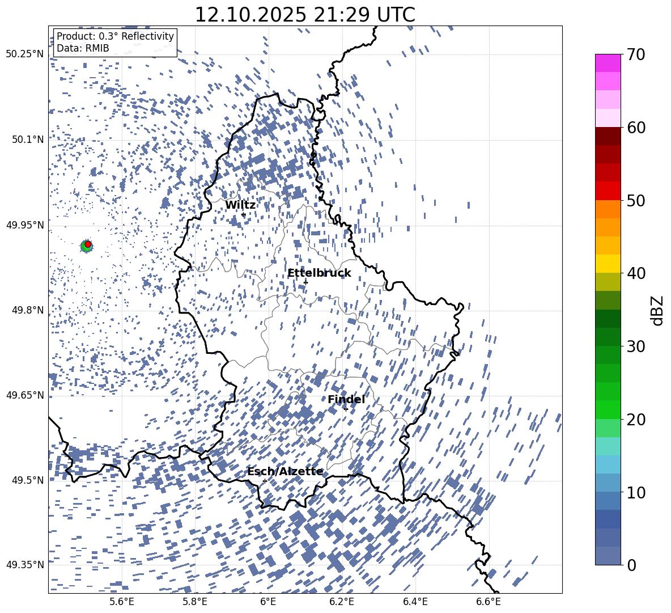671x613 pixels.
Task: Click the Findel station cross marker
Action: pos(346,409)
